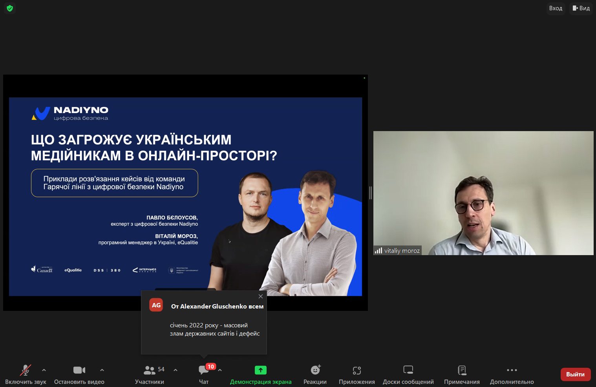Close the Alexander Gluschenko chat notification
596x387 pixels.
click(261, 296)
